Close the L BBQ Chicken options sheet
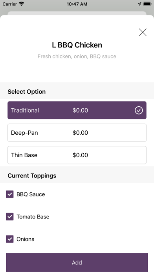The image size is (154, 275). [143, 32]
